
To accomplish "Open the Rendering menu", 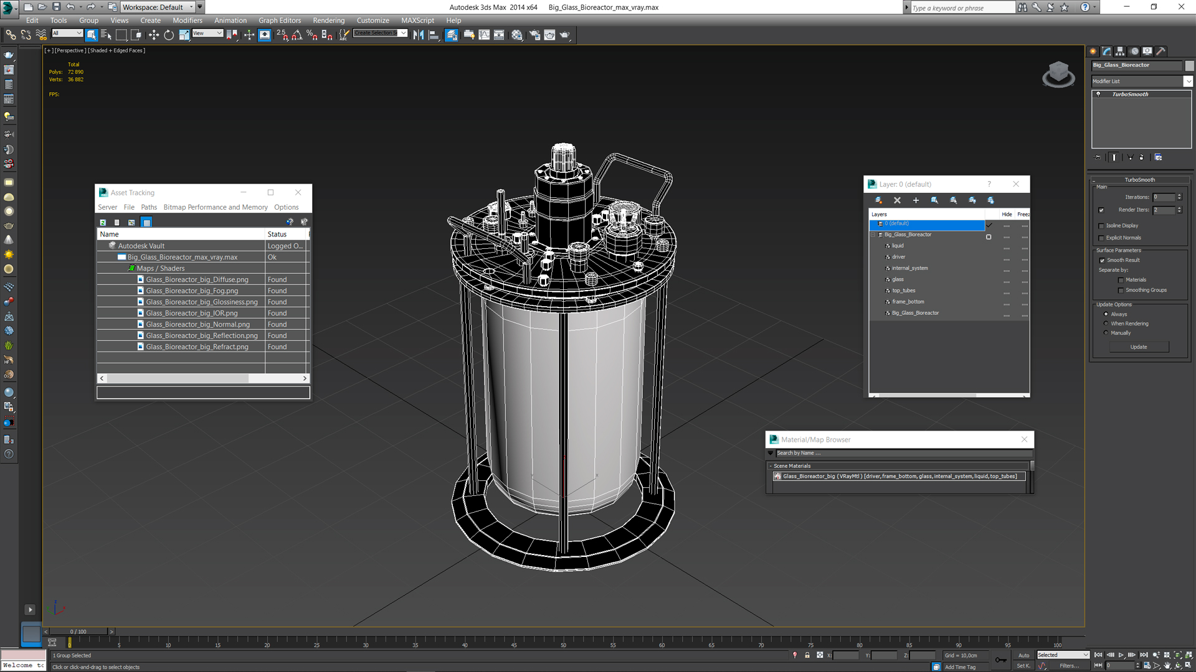I will coord(328,21).
